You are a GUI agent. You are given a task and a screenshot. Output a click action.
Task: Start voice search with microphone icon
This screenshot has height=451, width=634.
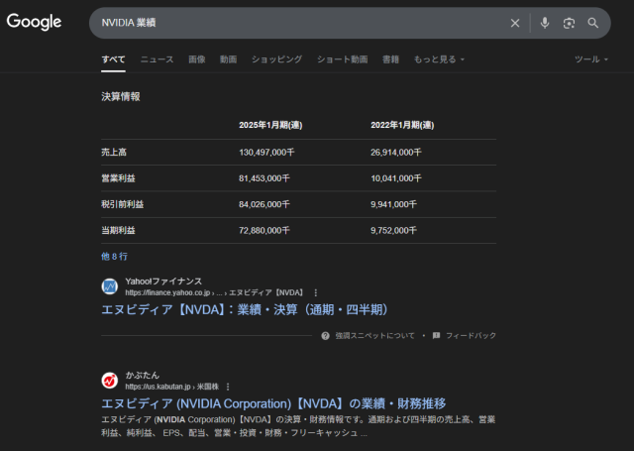(545, 23)
